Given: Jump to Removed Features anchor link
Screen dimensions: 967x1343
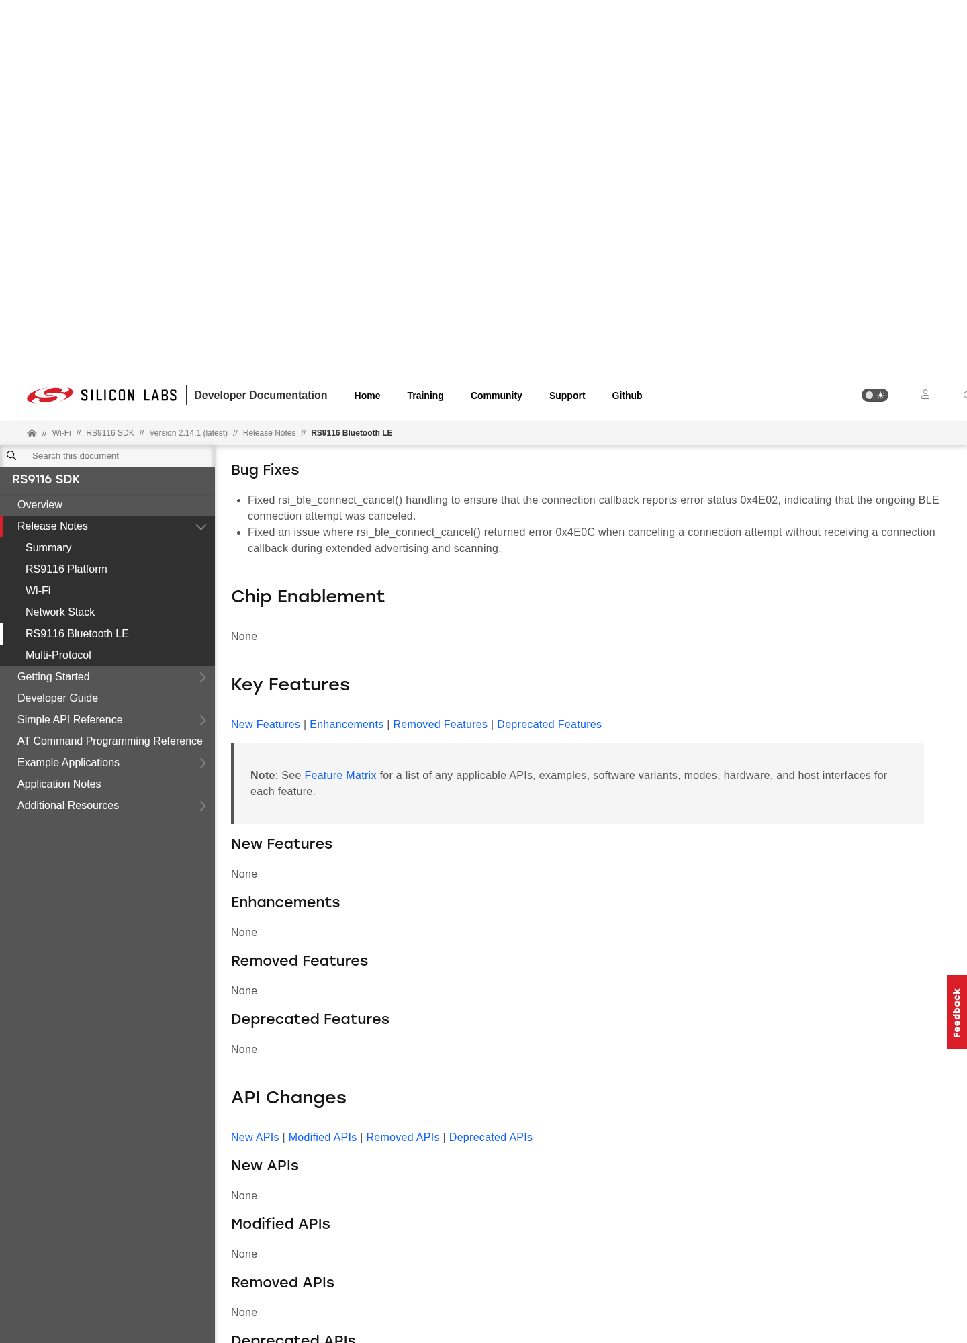Looking at the screenshot, I should 441,725.
